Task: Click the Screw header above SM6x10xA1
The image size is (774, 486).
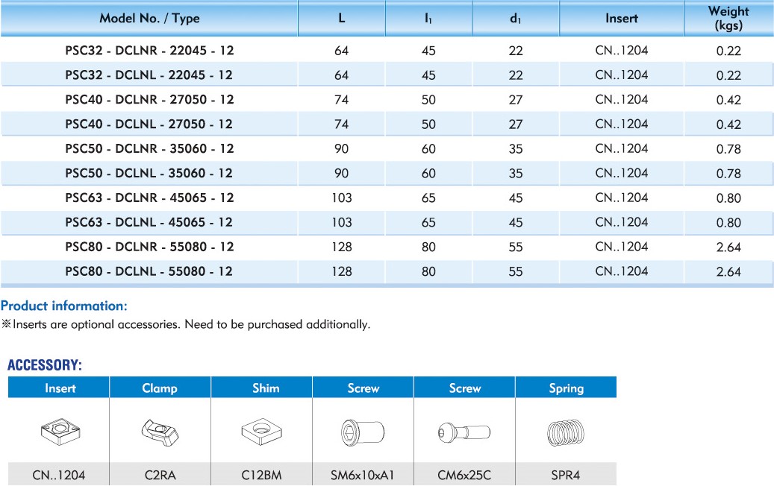Action: (x=363, y=388)
